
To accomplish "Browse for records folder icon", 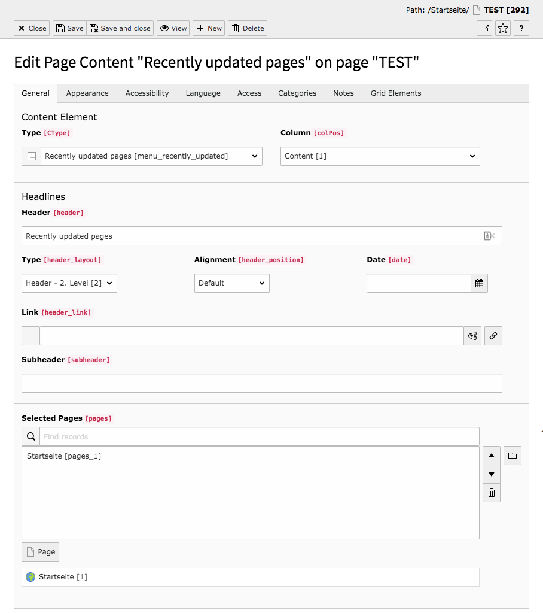I will tap(513, 456).
